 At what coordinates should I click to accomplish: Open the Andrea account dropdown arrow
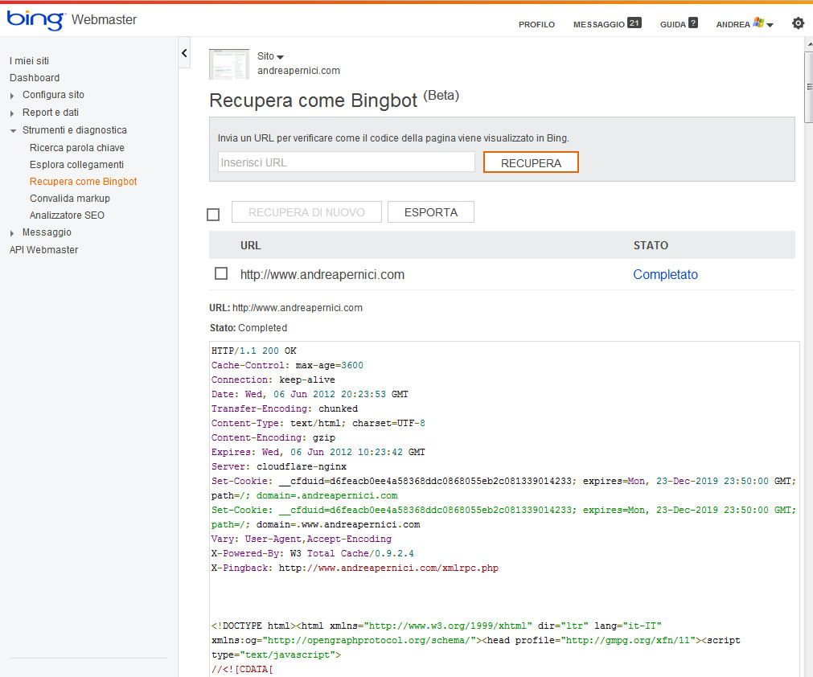click(x=770, y=25)
